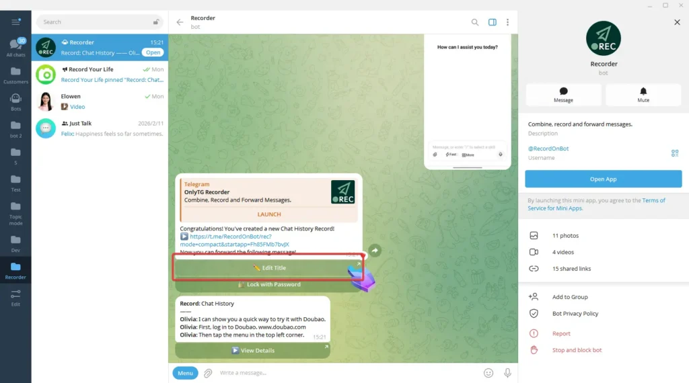Viewport: 689px width, 383px height.
Task: Click the Edit Title button
Action: coord(269,268)
